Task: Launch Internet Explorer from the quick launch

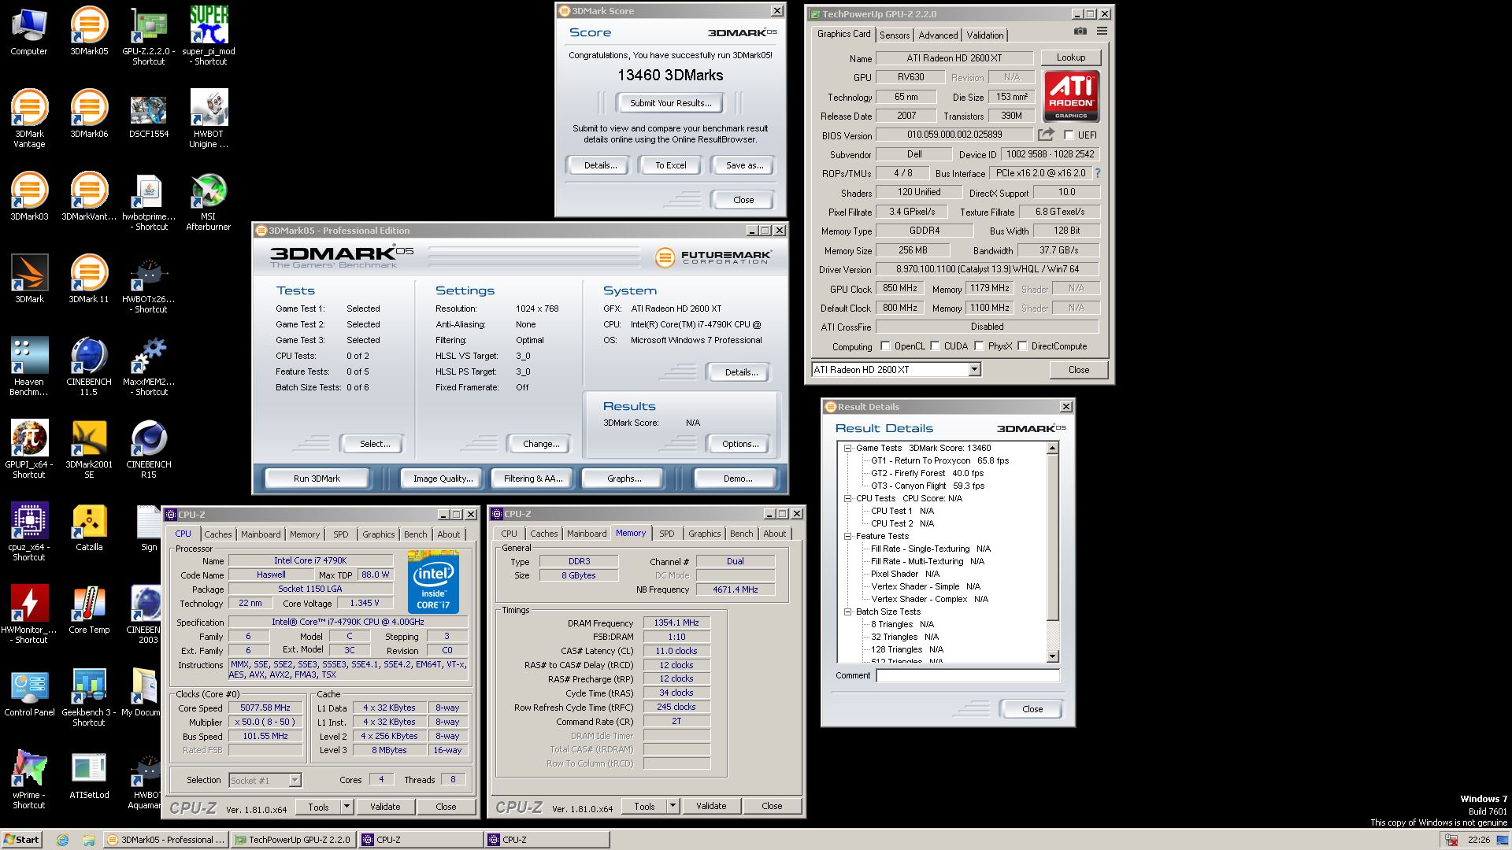Action: (x=62, y=840)
